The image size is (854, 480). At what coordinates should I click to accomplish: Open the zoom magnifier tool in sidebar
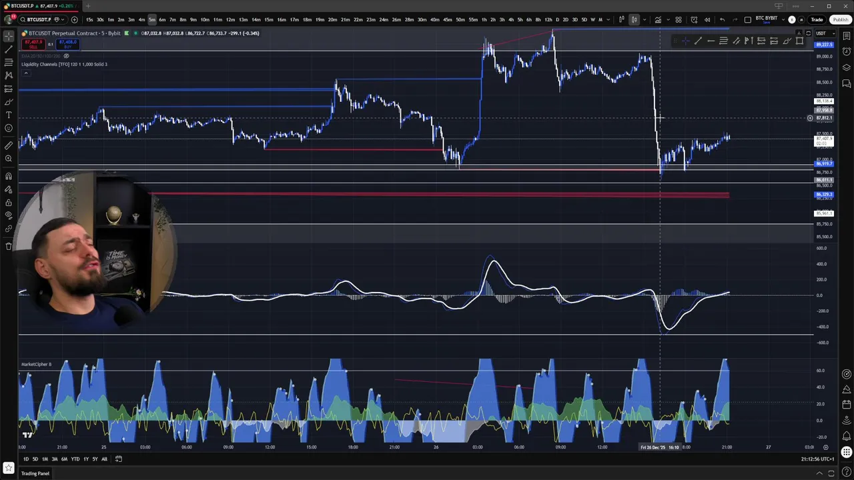tap(9, 159)
